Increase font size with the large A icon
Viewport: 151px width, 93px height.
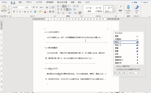pos(34,7)
